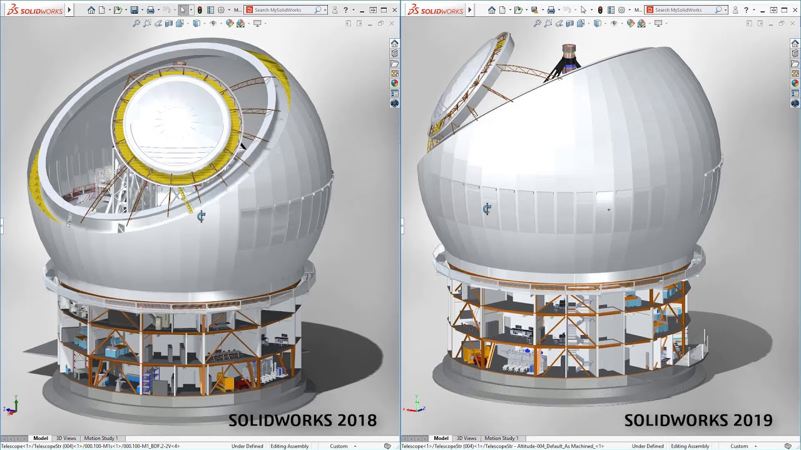Click Home icon in SOLIDWORKS 2018 window

point(91,10)
